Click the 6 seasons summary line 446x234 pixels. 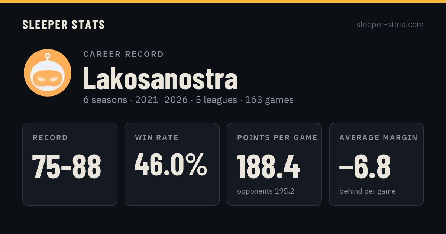pos(188,100)
